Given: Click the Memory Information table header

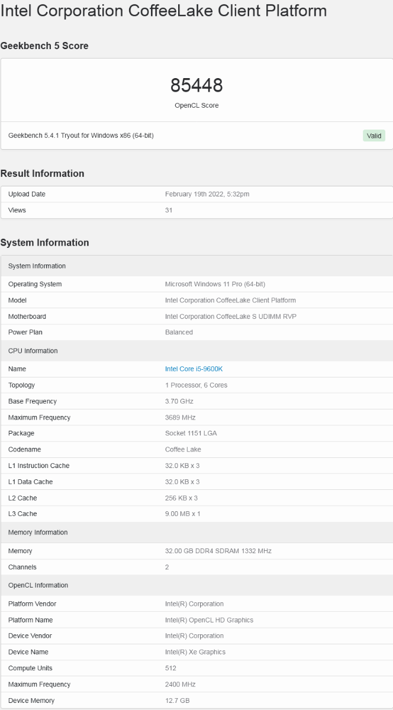Looking at the screenshot, I should tap(38, 532).
